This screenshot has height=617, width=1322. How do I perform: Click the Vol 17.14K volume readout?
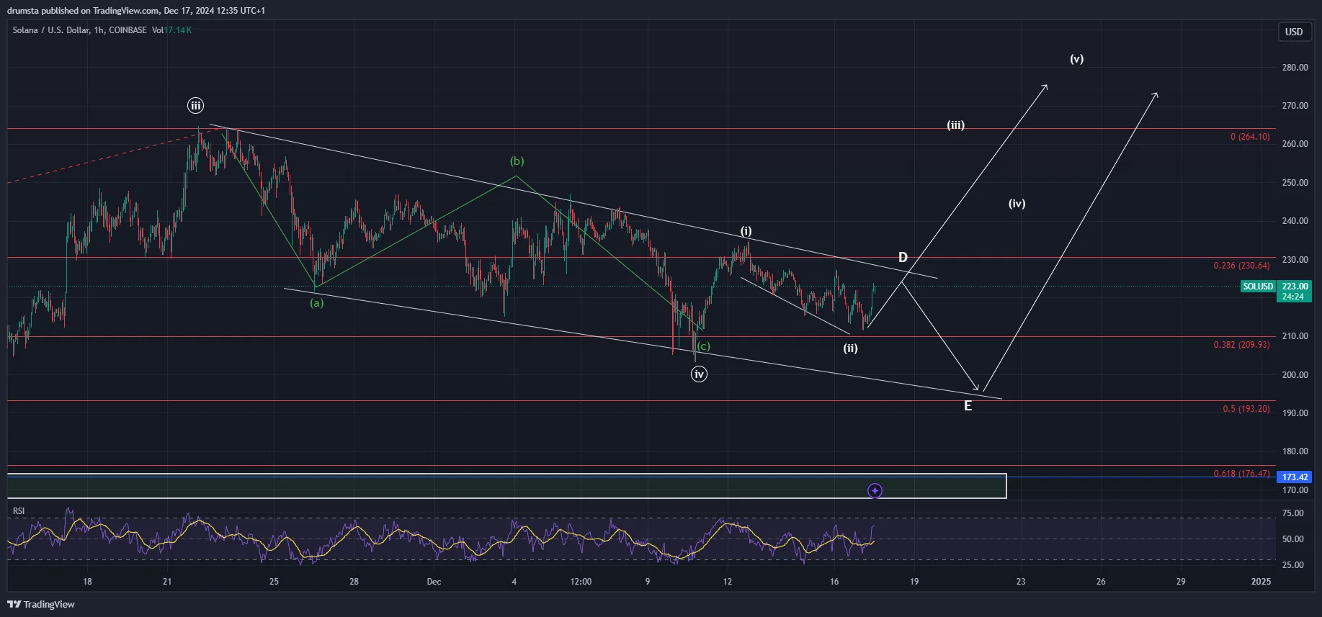pos(171,30)
